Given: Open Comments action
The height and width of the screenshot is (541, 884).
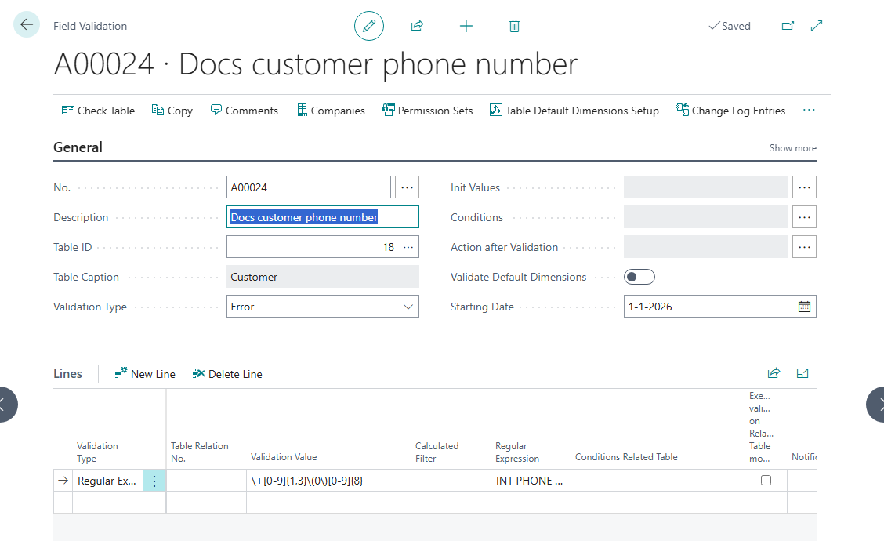Looking at the screenshot, I should point(244,111).
